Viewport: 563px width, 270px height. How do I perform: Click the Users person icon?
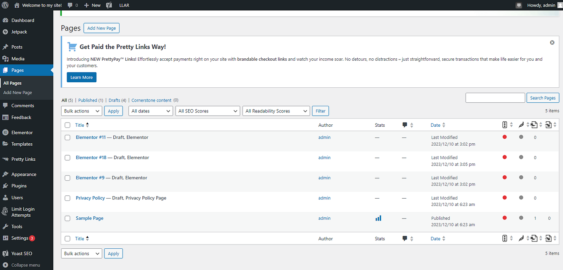pos(5,197)
